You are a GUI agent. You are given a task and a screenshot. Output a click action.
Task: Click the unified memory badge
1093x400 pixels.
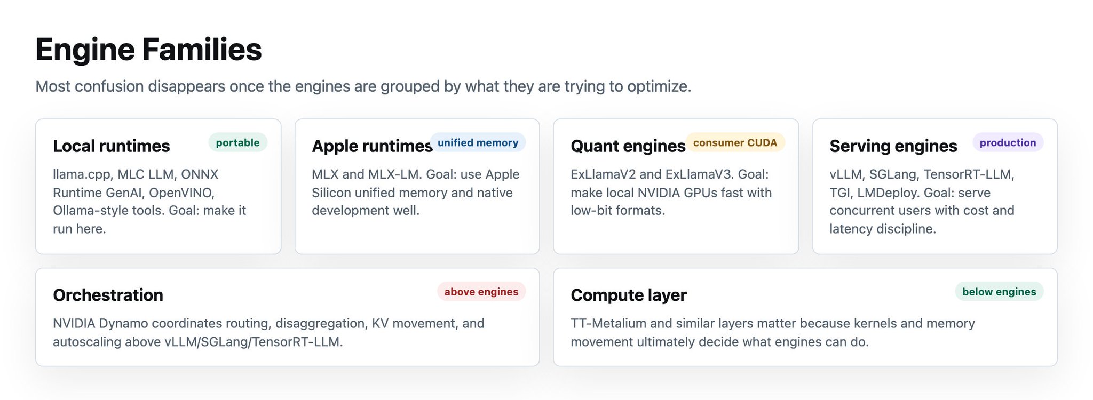(478, 142)
